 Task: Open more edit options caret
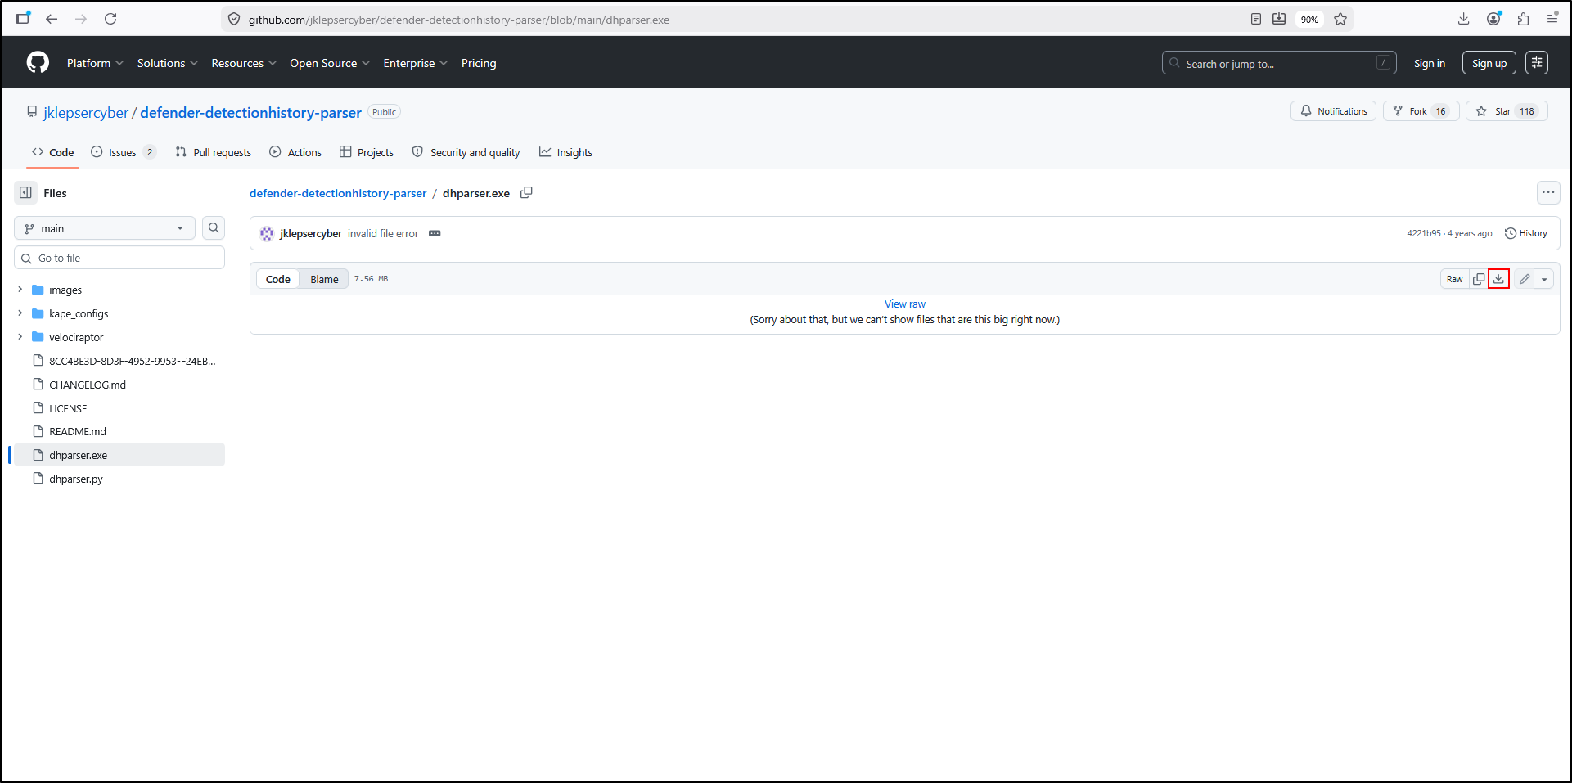1544,279
